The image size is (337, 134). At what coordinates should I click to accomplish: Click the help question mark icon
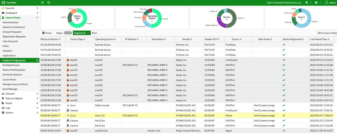[x=316, y=3]
